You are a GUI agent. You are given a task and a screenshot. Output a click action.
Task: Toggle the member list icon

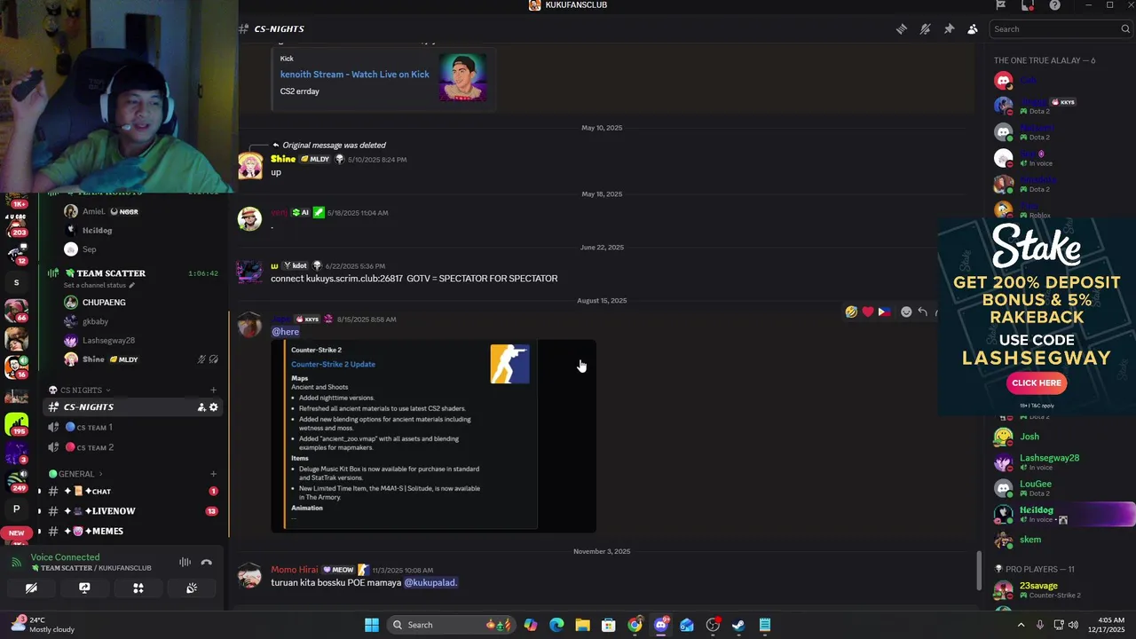tap(973, 29)
